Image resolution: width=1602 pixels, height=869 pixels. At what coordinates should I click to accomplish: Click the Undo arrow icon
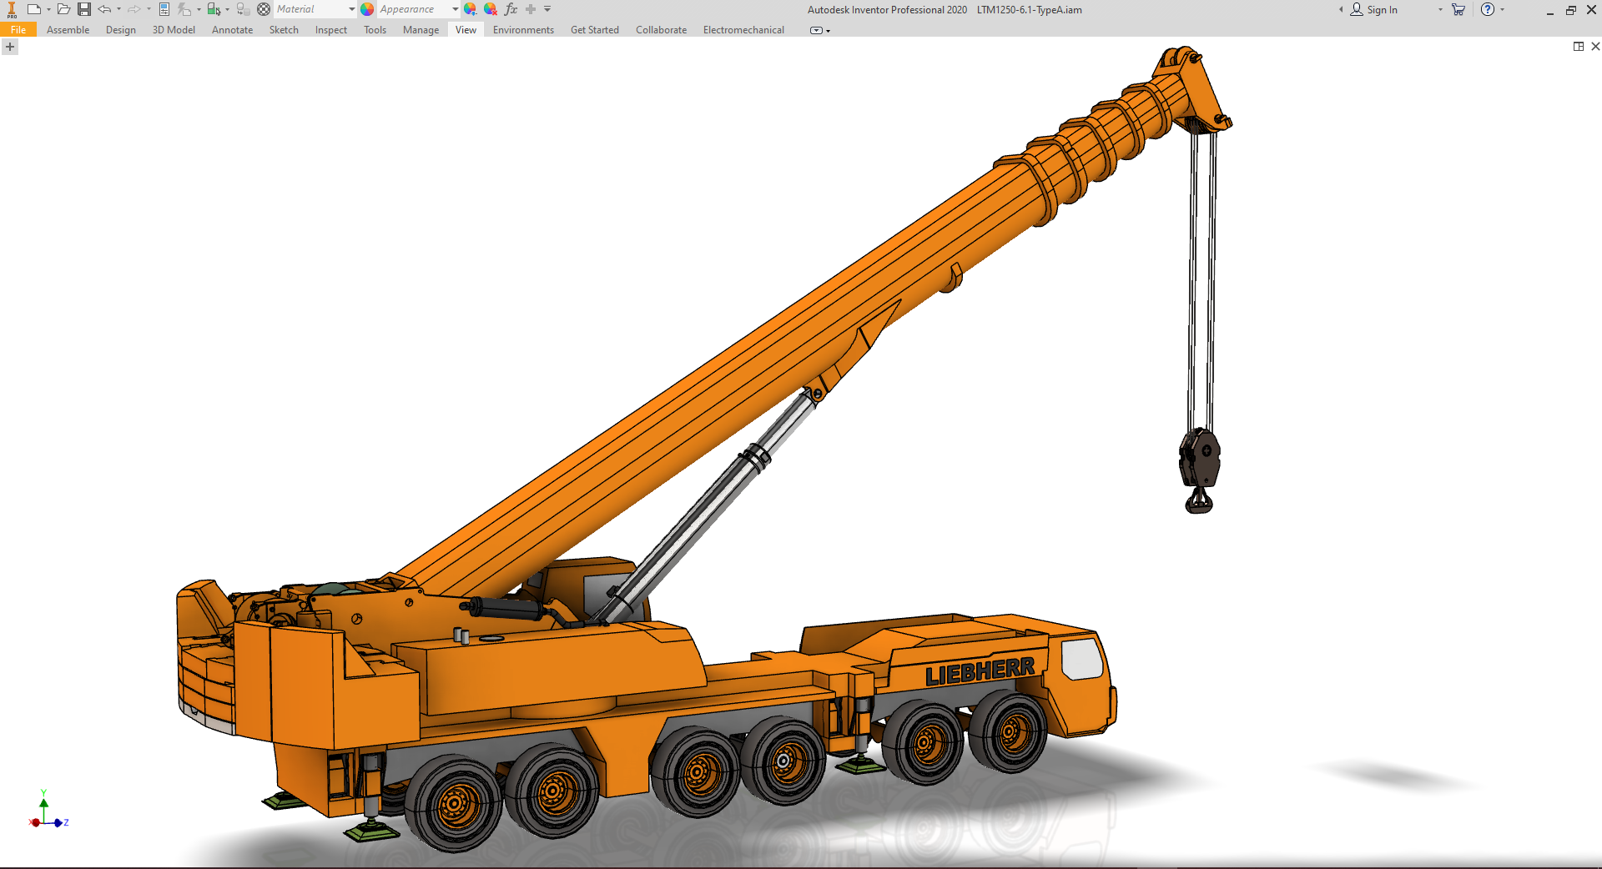(104, 9)
